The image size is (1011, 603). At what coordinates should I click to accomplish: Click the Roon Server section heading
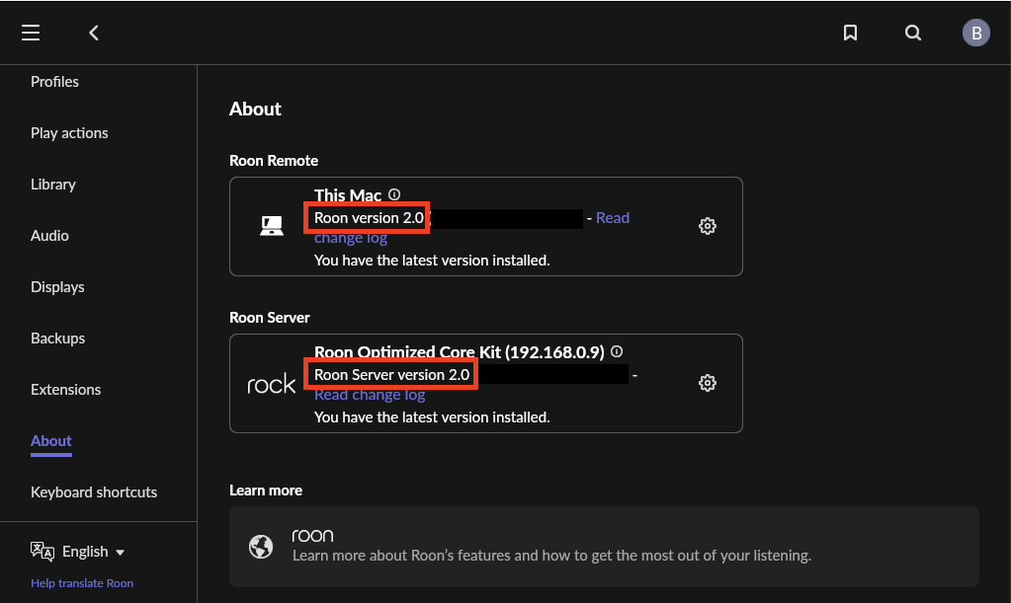270,317
